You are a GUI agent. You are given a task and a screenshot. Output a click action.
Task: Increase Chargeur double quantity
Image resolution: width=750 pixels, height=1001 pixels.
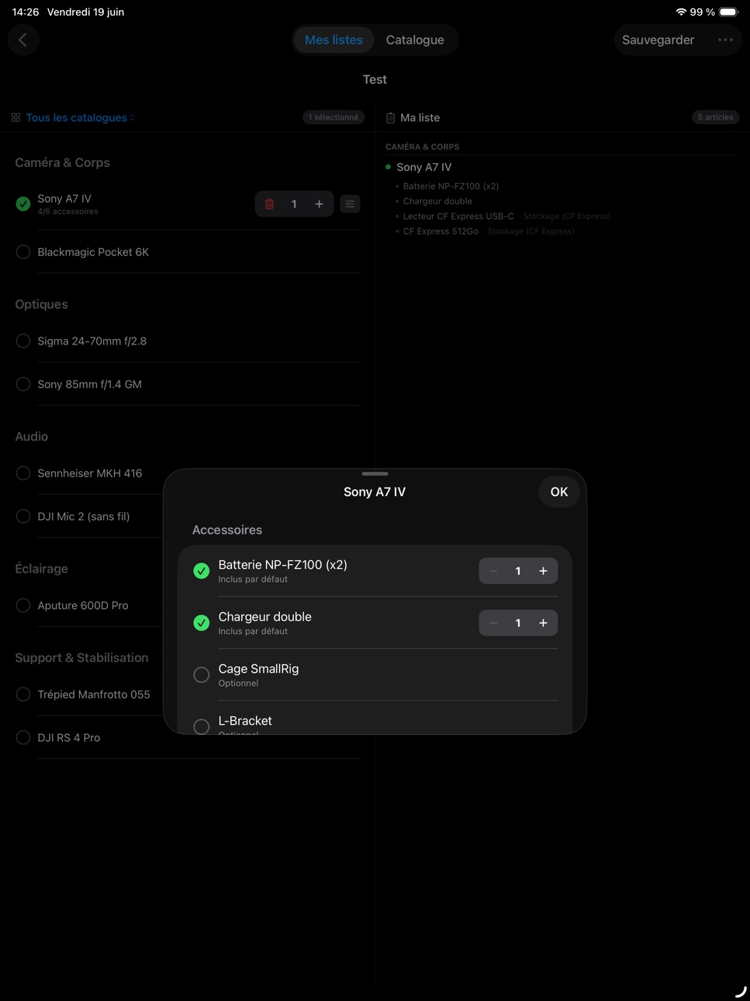[543, 623]
